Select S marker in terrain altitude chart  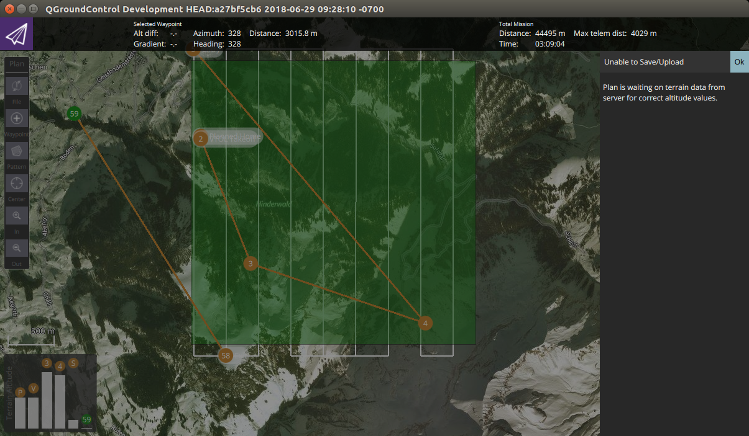pos(73,363)
